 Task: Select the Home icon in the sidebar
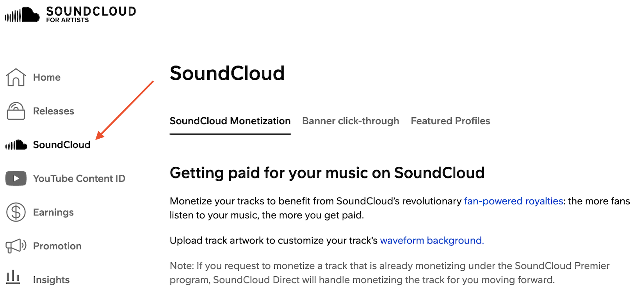click(16, 77)
